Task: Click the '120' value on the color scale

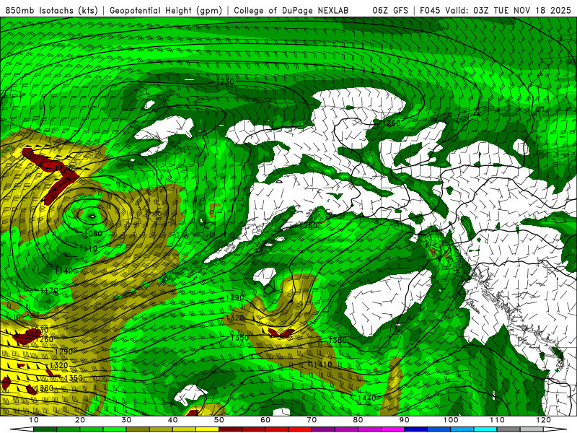Action: point(544,420)
